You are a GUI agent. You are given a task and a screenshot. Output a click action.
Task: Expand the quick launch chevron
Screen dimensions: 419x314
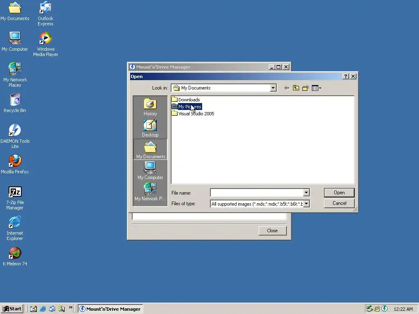click(x=70, y=307)
